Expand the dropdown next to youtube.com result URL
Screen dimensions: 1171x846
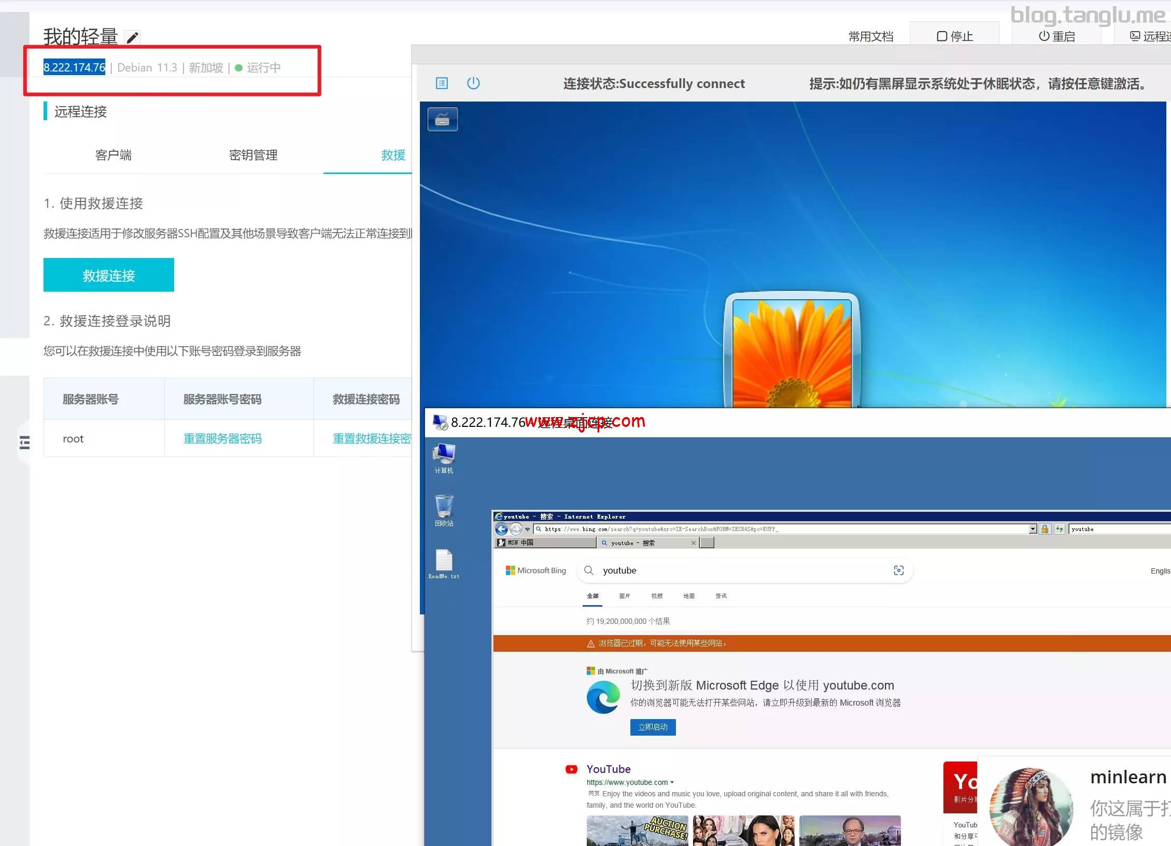672,782
